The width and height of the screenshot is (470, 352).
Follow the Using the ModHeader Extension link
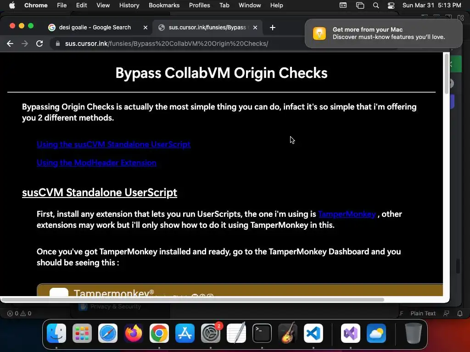click(96, 163)
